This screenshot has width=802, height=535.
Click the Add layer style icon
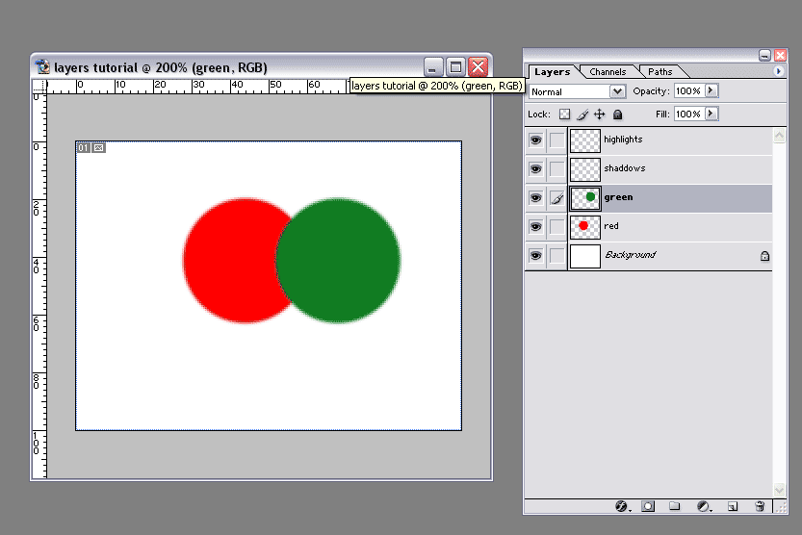pos(621,506)
